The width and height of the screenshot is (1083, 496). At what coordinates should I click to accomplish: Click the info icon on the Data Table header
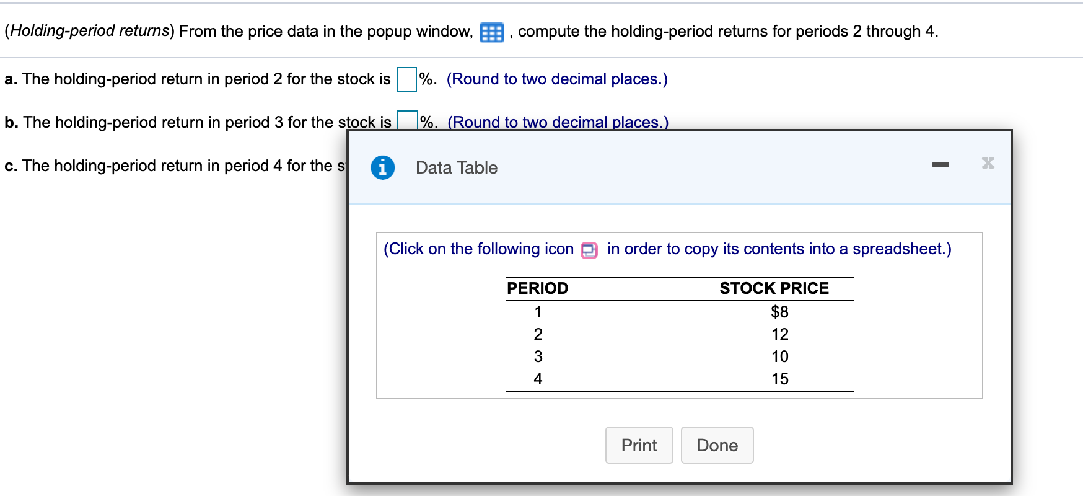pyautogui.click(x=382, y=167)
